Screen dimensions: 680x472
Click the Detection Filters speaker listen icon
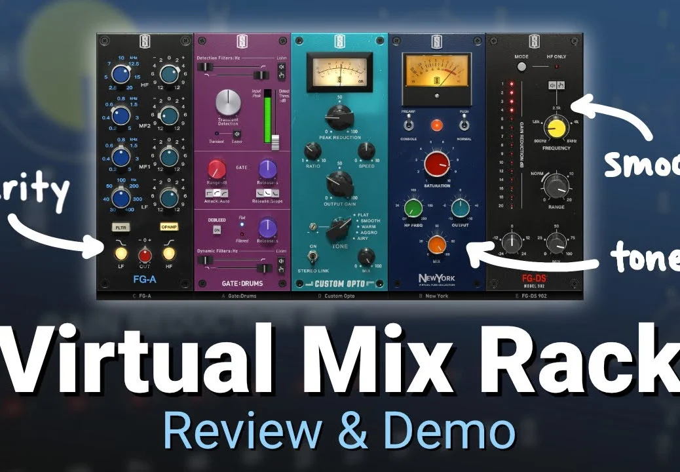point(282,67)
